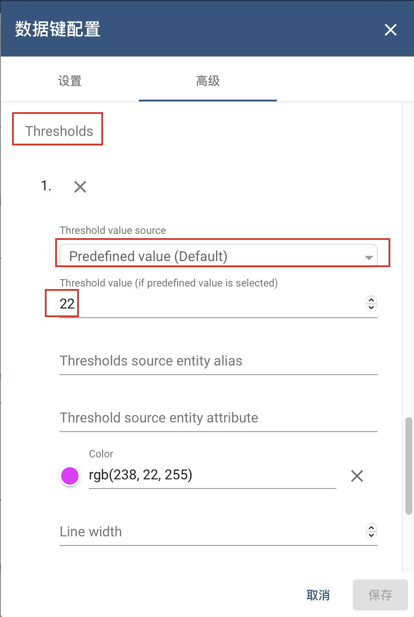
Task: Click the dialog's vertical scrollbar thumb
Action: [x=409, y=466]
